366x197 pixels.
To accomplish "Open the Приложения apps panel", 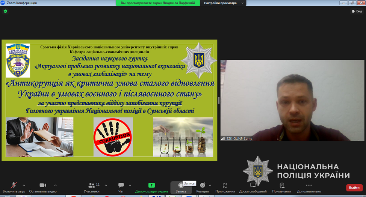I will [225, 187].
